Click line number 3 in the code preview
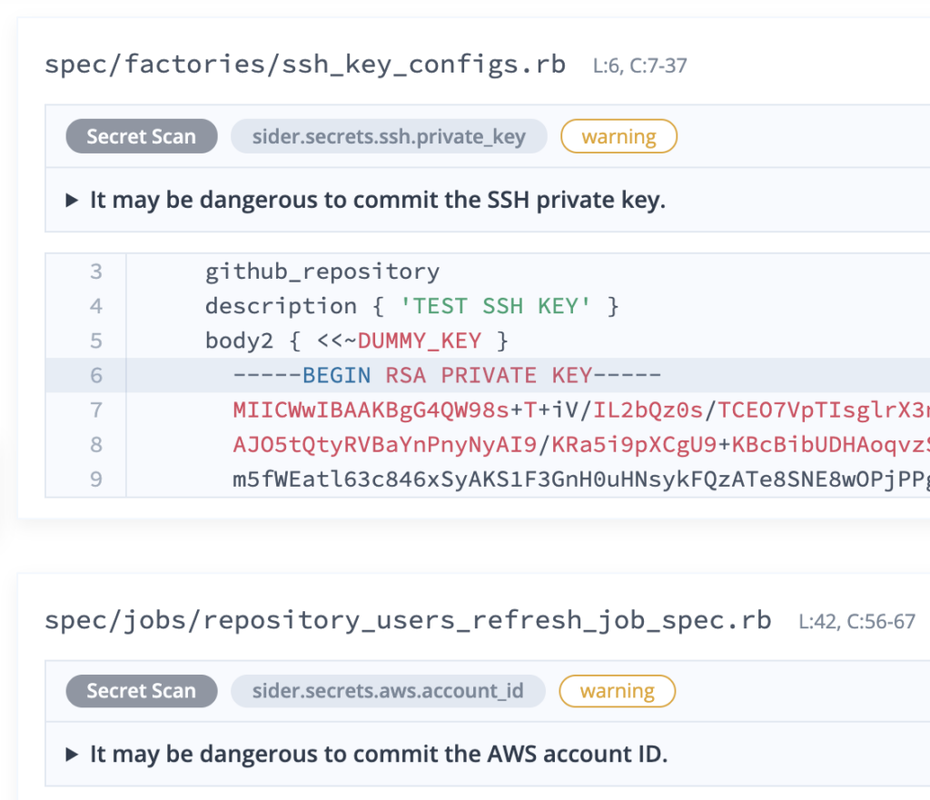 [96, 271]
